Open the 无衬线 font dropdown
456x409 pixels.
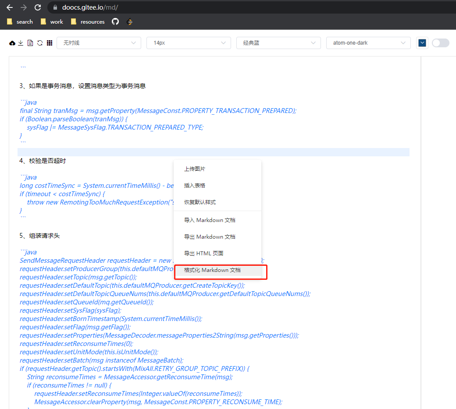click(x=99, y=43)
